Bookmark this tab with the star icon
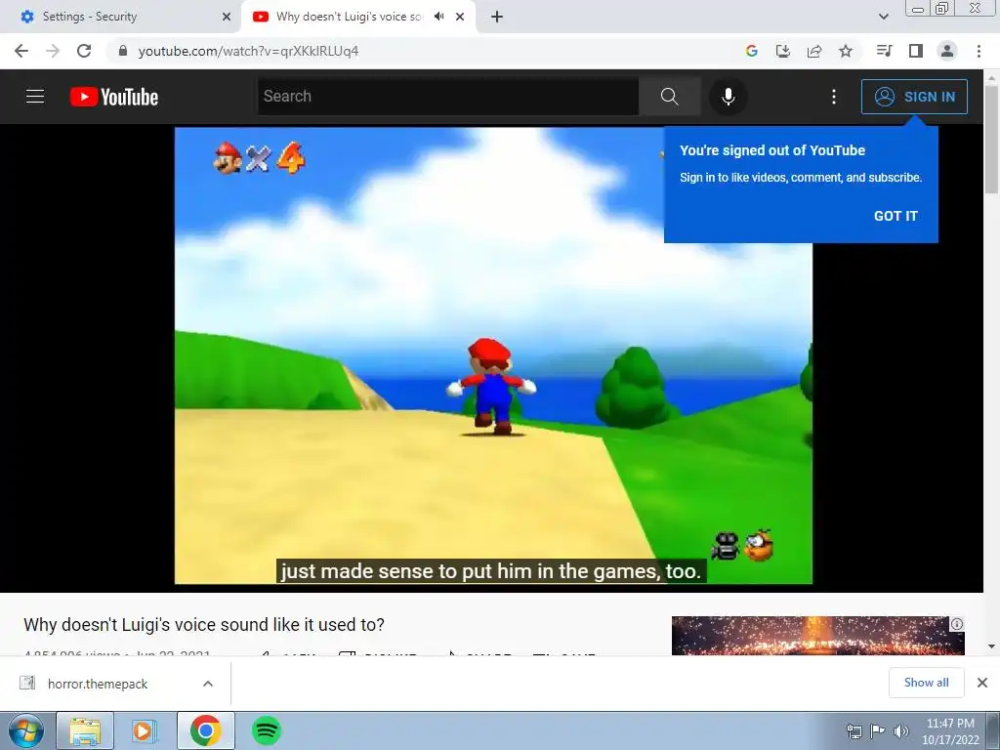The height and width of the screenshot is (750, 1000). point(846,51)
